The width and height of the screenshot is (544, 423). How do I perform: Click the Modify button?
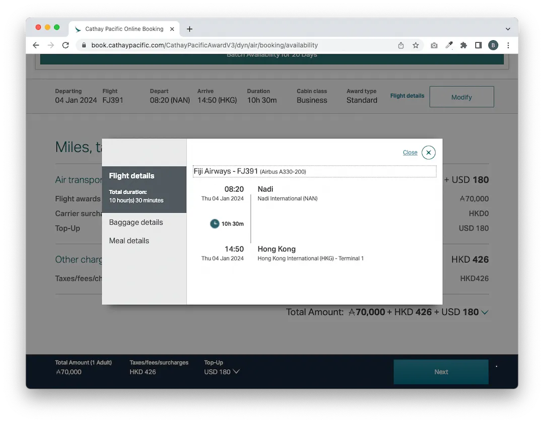(x=462, y=97)
